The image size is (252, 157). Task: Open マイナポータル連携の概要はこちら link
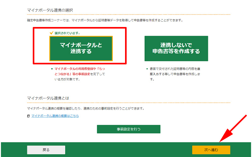55,116
